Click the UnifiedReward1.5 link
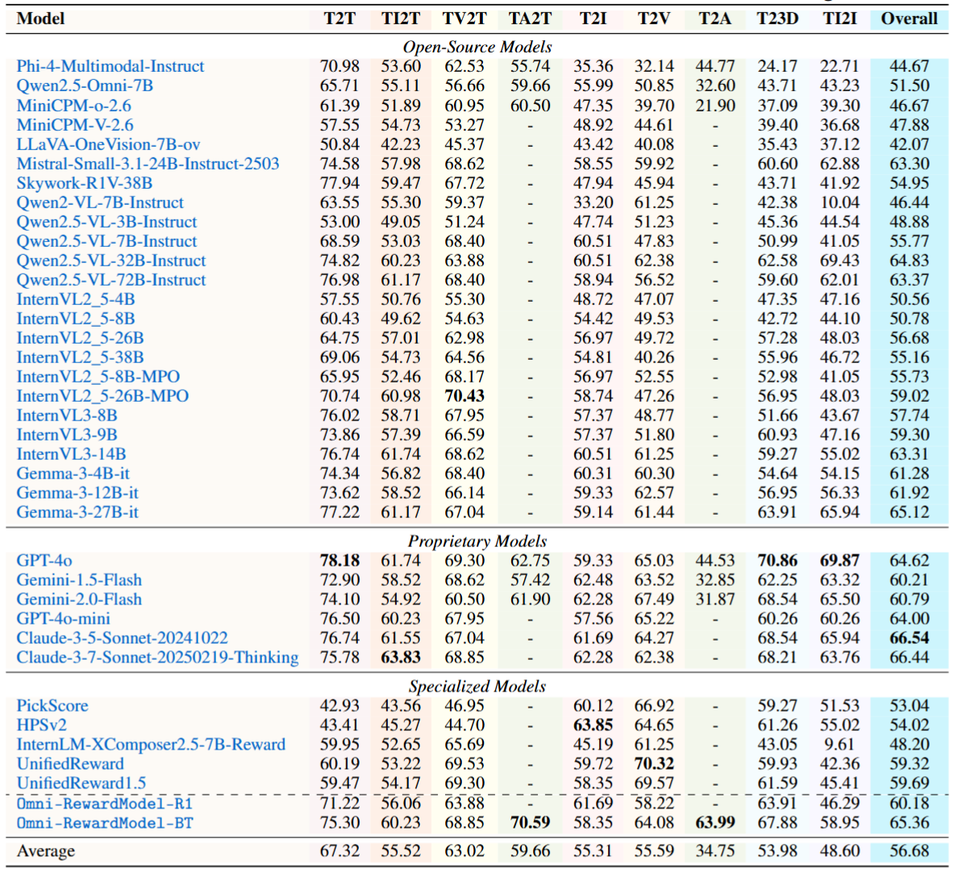Screen dimensions: 958x877 [81, 783]
